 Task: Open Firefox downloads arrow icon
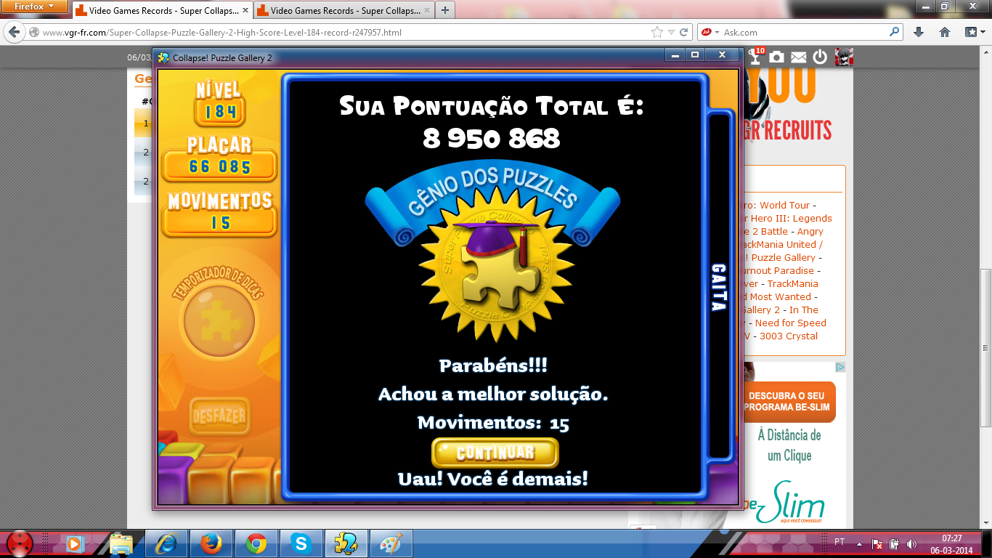[919, 32]
